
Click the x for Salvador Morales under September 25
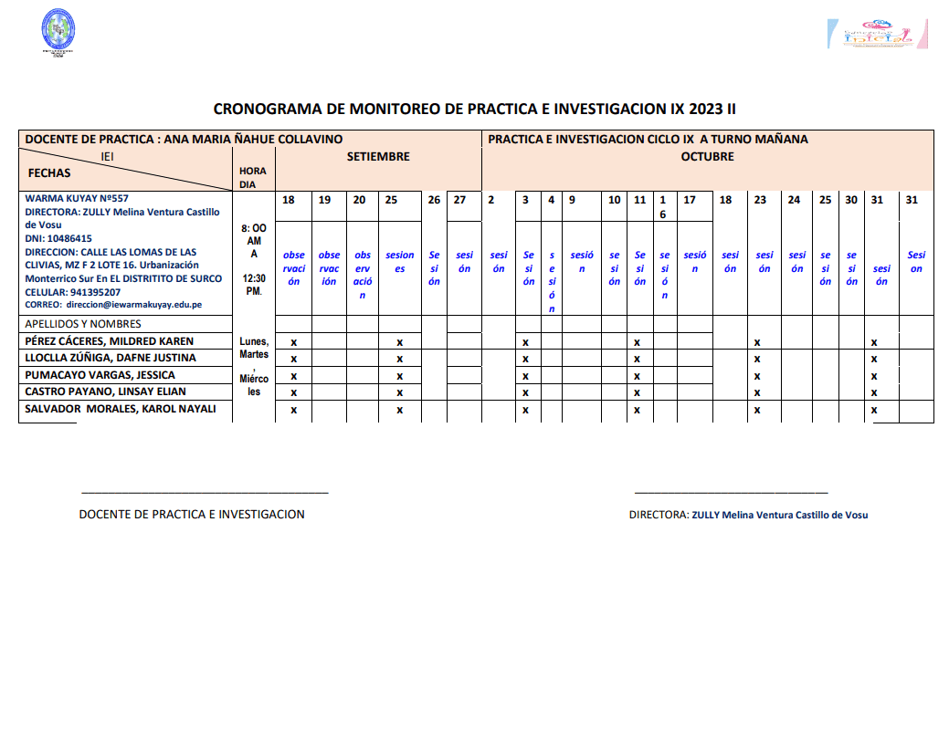399,410
